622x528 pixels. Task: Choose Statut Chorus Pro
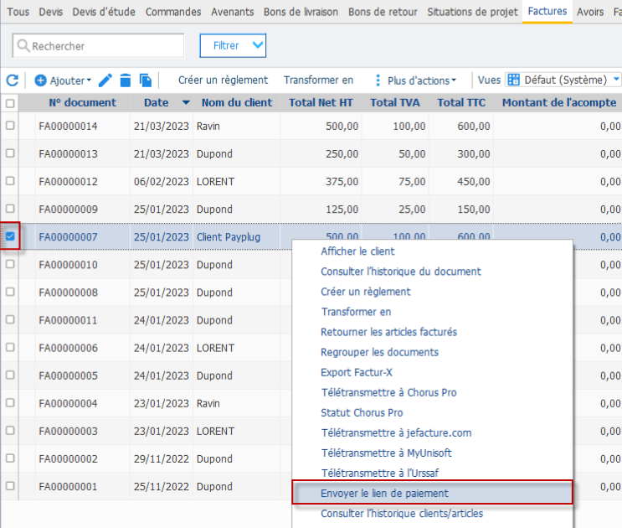click(362, 413)
